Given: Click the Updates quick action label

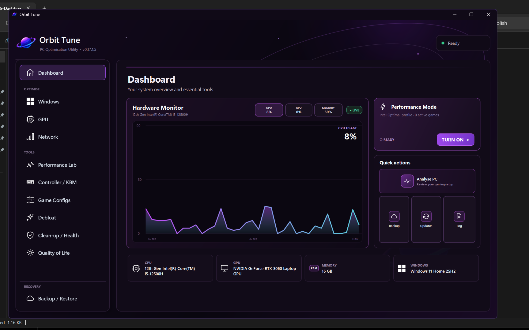Looking at the screenshot, I should click(x=426, y=226).
